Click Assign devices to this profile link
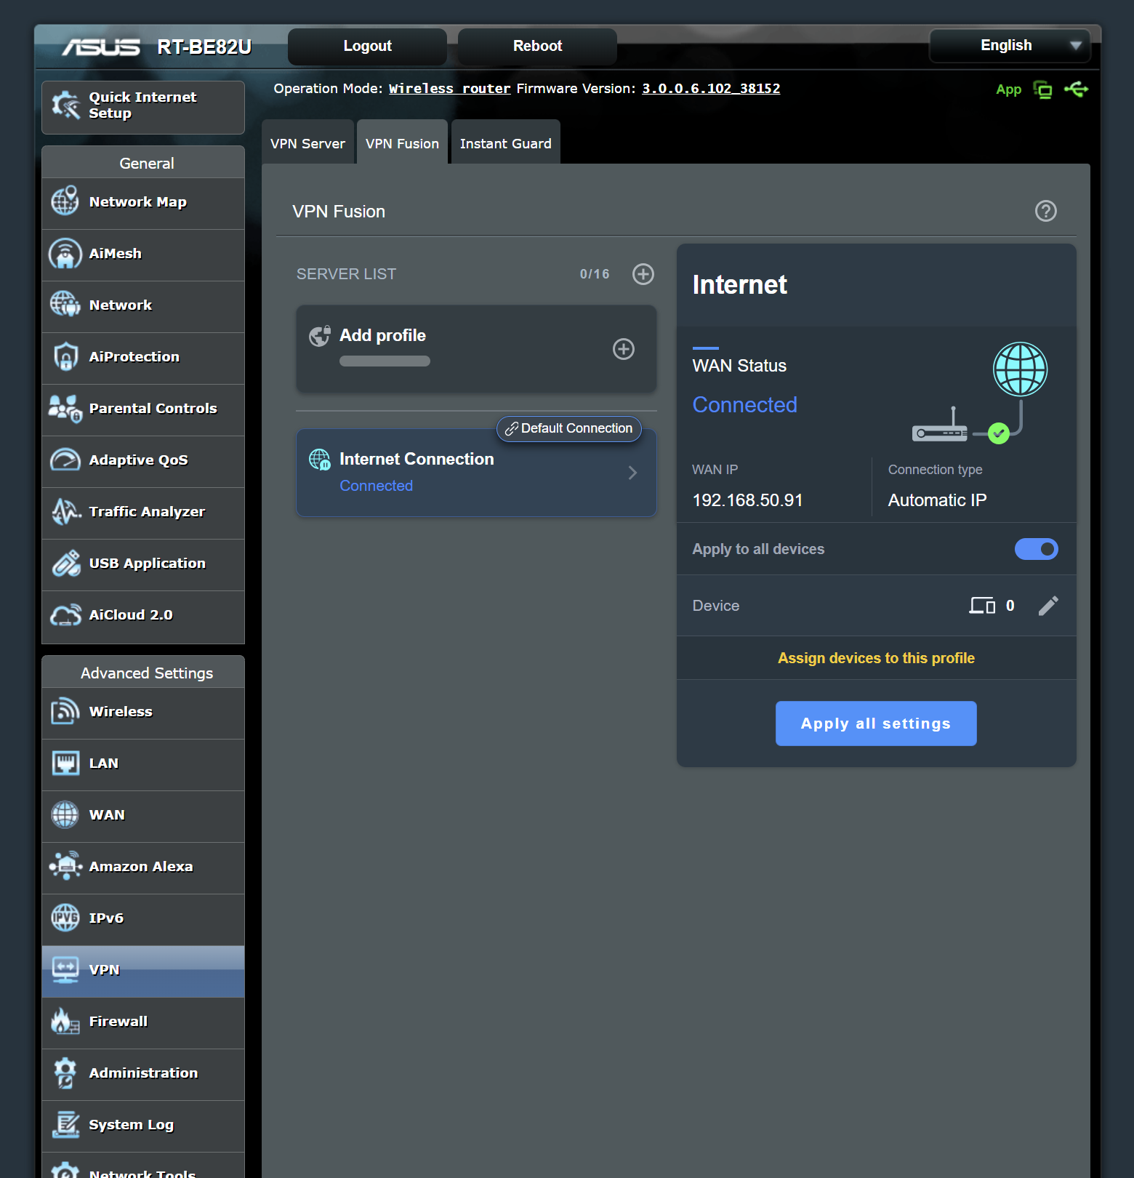The height and width of the screenshot is (1178, 1134). pyautogui.click(x=876, y=658)
